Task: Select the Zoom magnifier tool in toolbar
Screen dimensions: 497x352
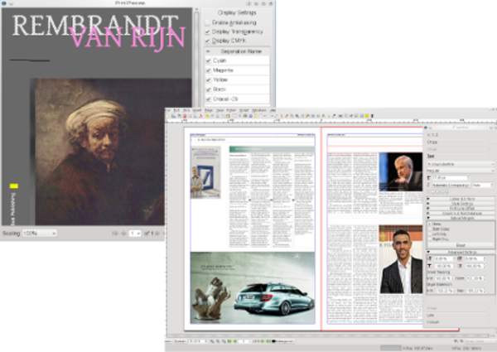Action: click(x=297, y=116)
